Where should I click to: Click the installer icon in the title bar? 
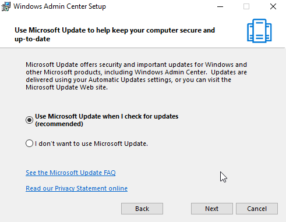(x=6, y=6)
